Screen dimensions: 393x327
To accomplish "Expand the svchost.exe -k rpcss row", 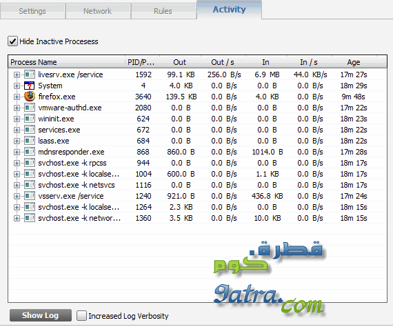I will [x=17, y=163].
